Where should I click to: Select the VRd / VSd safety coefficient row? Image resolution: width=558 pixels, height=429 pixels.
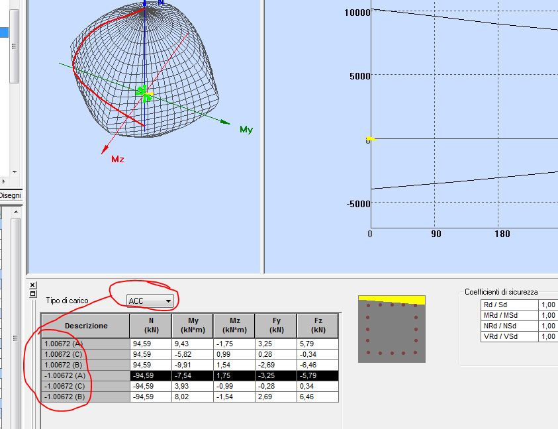501,336
